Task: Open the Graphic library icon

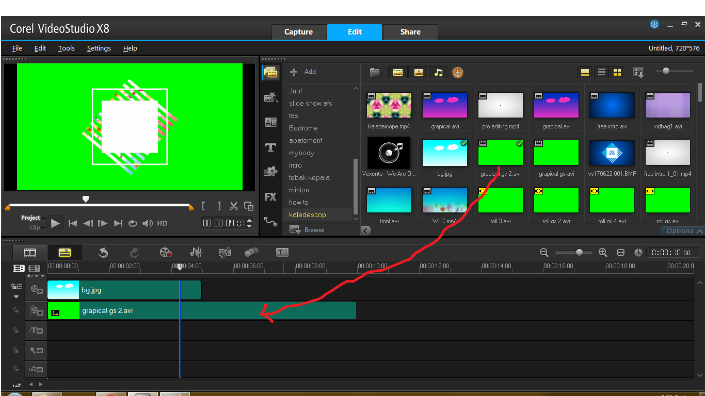Action: coord(271,172)
